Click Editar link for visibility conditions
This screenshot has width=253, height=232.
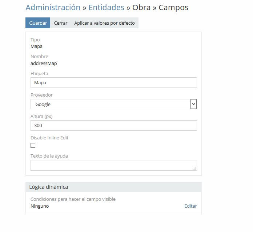(x=190, y=206)
